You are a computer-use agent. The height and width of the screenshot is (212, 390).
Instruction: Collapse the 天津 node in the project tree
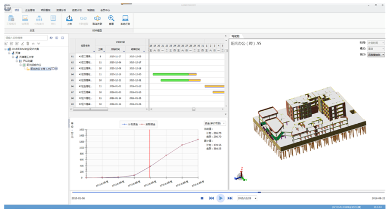coord(9,53)
